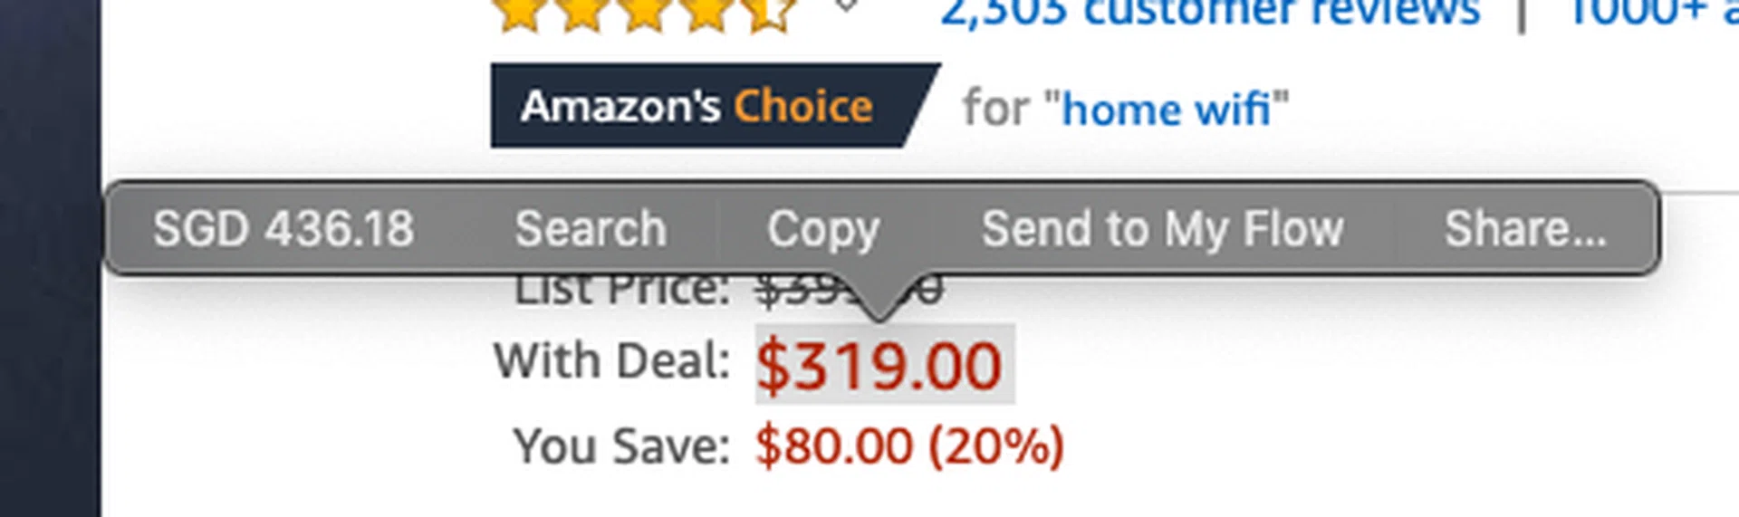
Task: Click the $80.00 (20%) savings amount
Action: 909,446
